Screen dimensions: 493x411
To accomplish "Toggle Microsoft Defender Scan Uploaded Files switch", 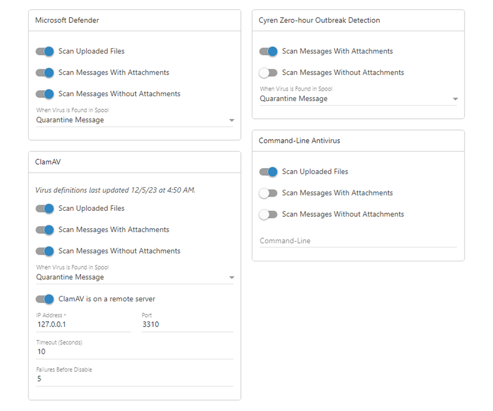I will (x=45, y=51).
